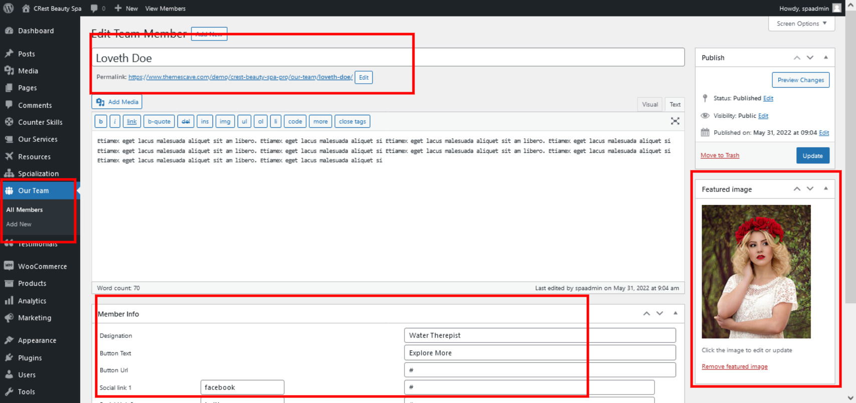Click the Add Media button
The width and height of the screenshot is (856, 403).
(x=117, y=102)
